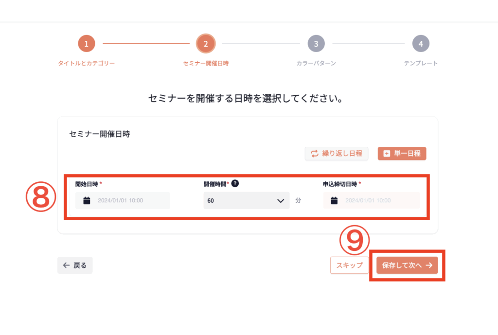Click the calendar icon in 開始日時 field
This screenshot has width=498, height=335.
pos(87,200)
